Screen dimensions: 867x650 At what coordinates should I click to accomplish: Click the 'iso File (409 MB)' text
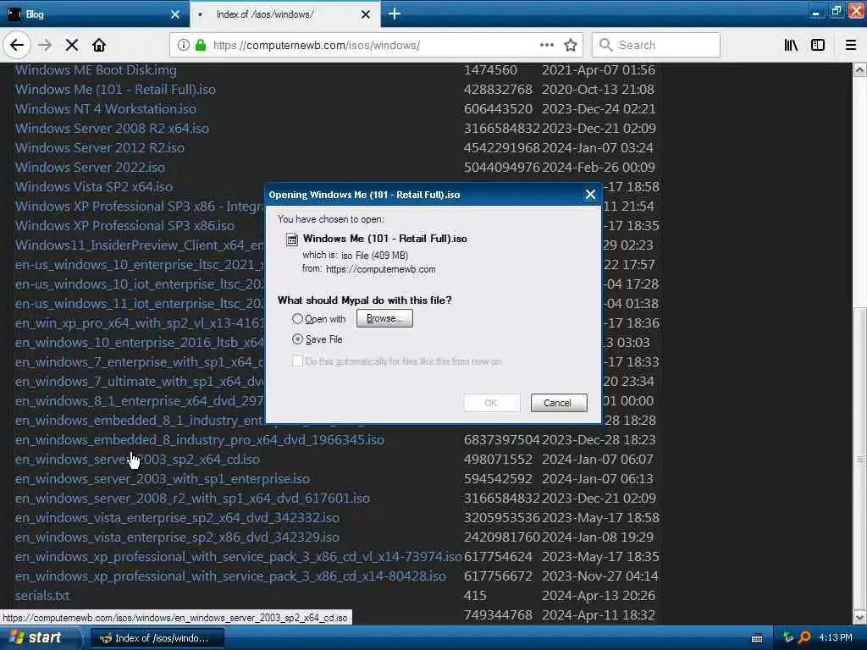click(374, 256)
